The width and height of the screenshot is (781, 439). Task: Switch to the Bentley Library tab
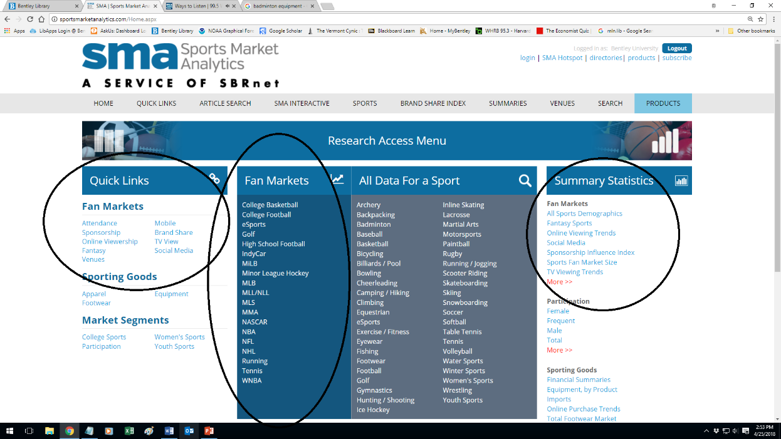tap(41, 6)
